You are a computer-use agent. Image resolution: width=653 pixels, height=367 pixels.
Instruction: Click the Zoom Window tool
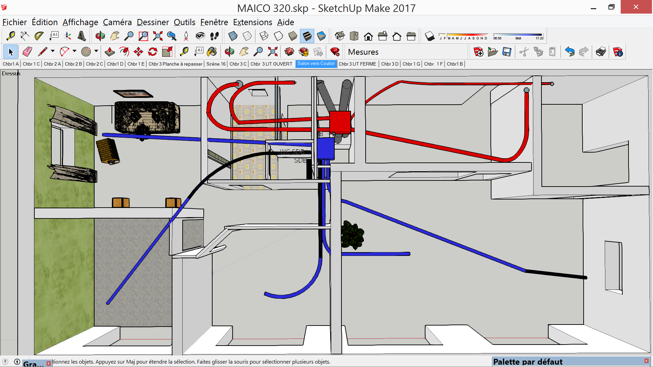143,36
